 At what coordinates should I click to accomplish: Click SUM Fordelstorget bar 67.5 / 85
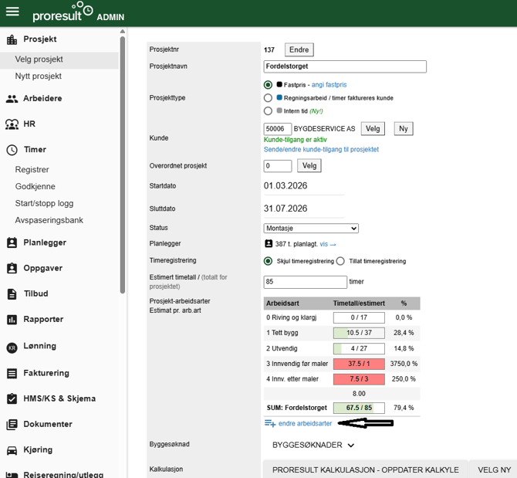(x=359, y=408)
